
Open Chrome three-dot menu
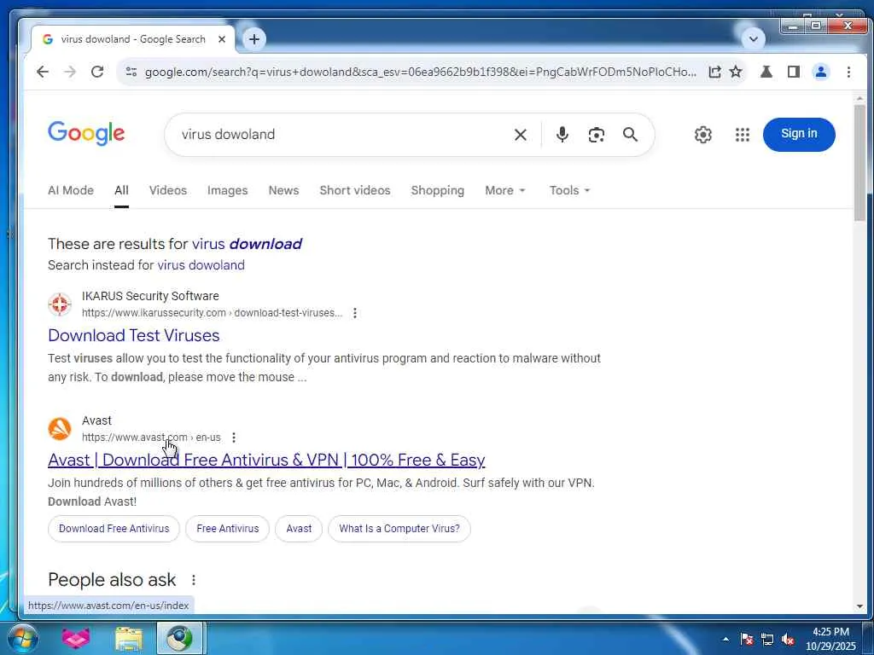(x=848, y=72)
